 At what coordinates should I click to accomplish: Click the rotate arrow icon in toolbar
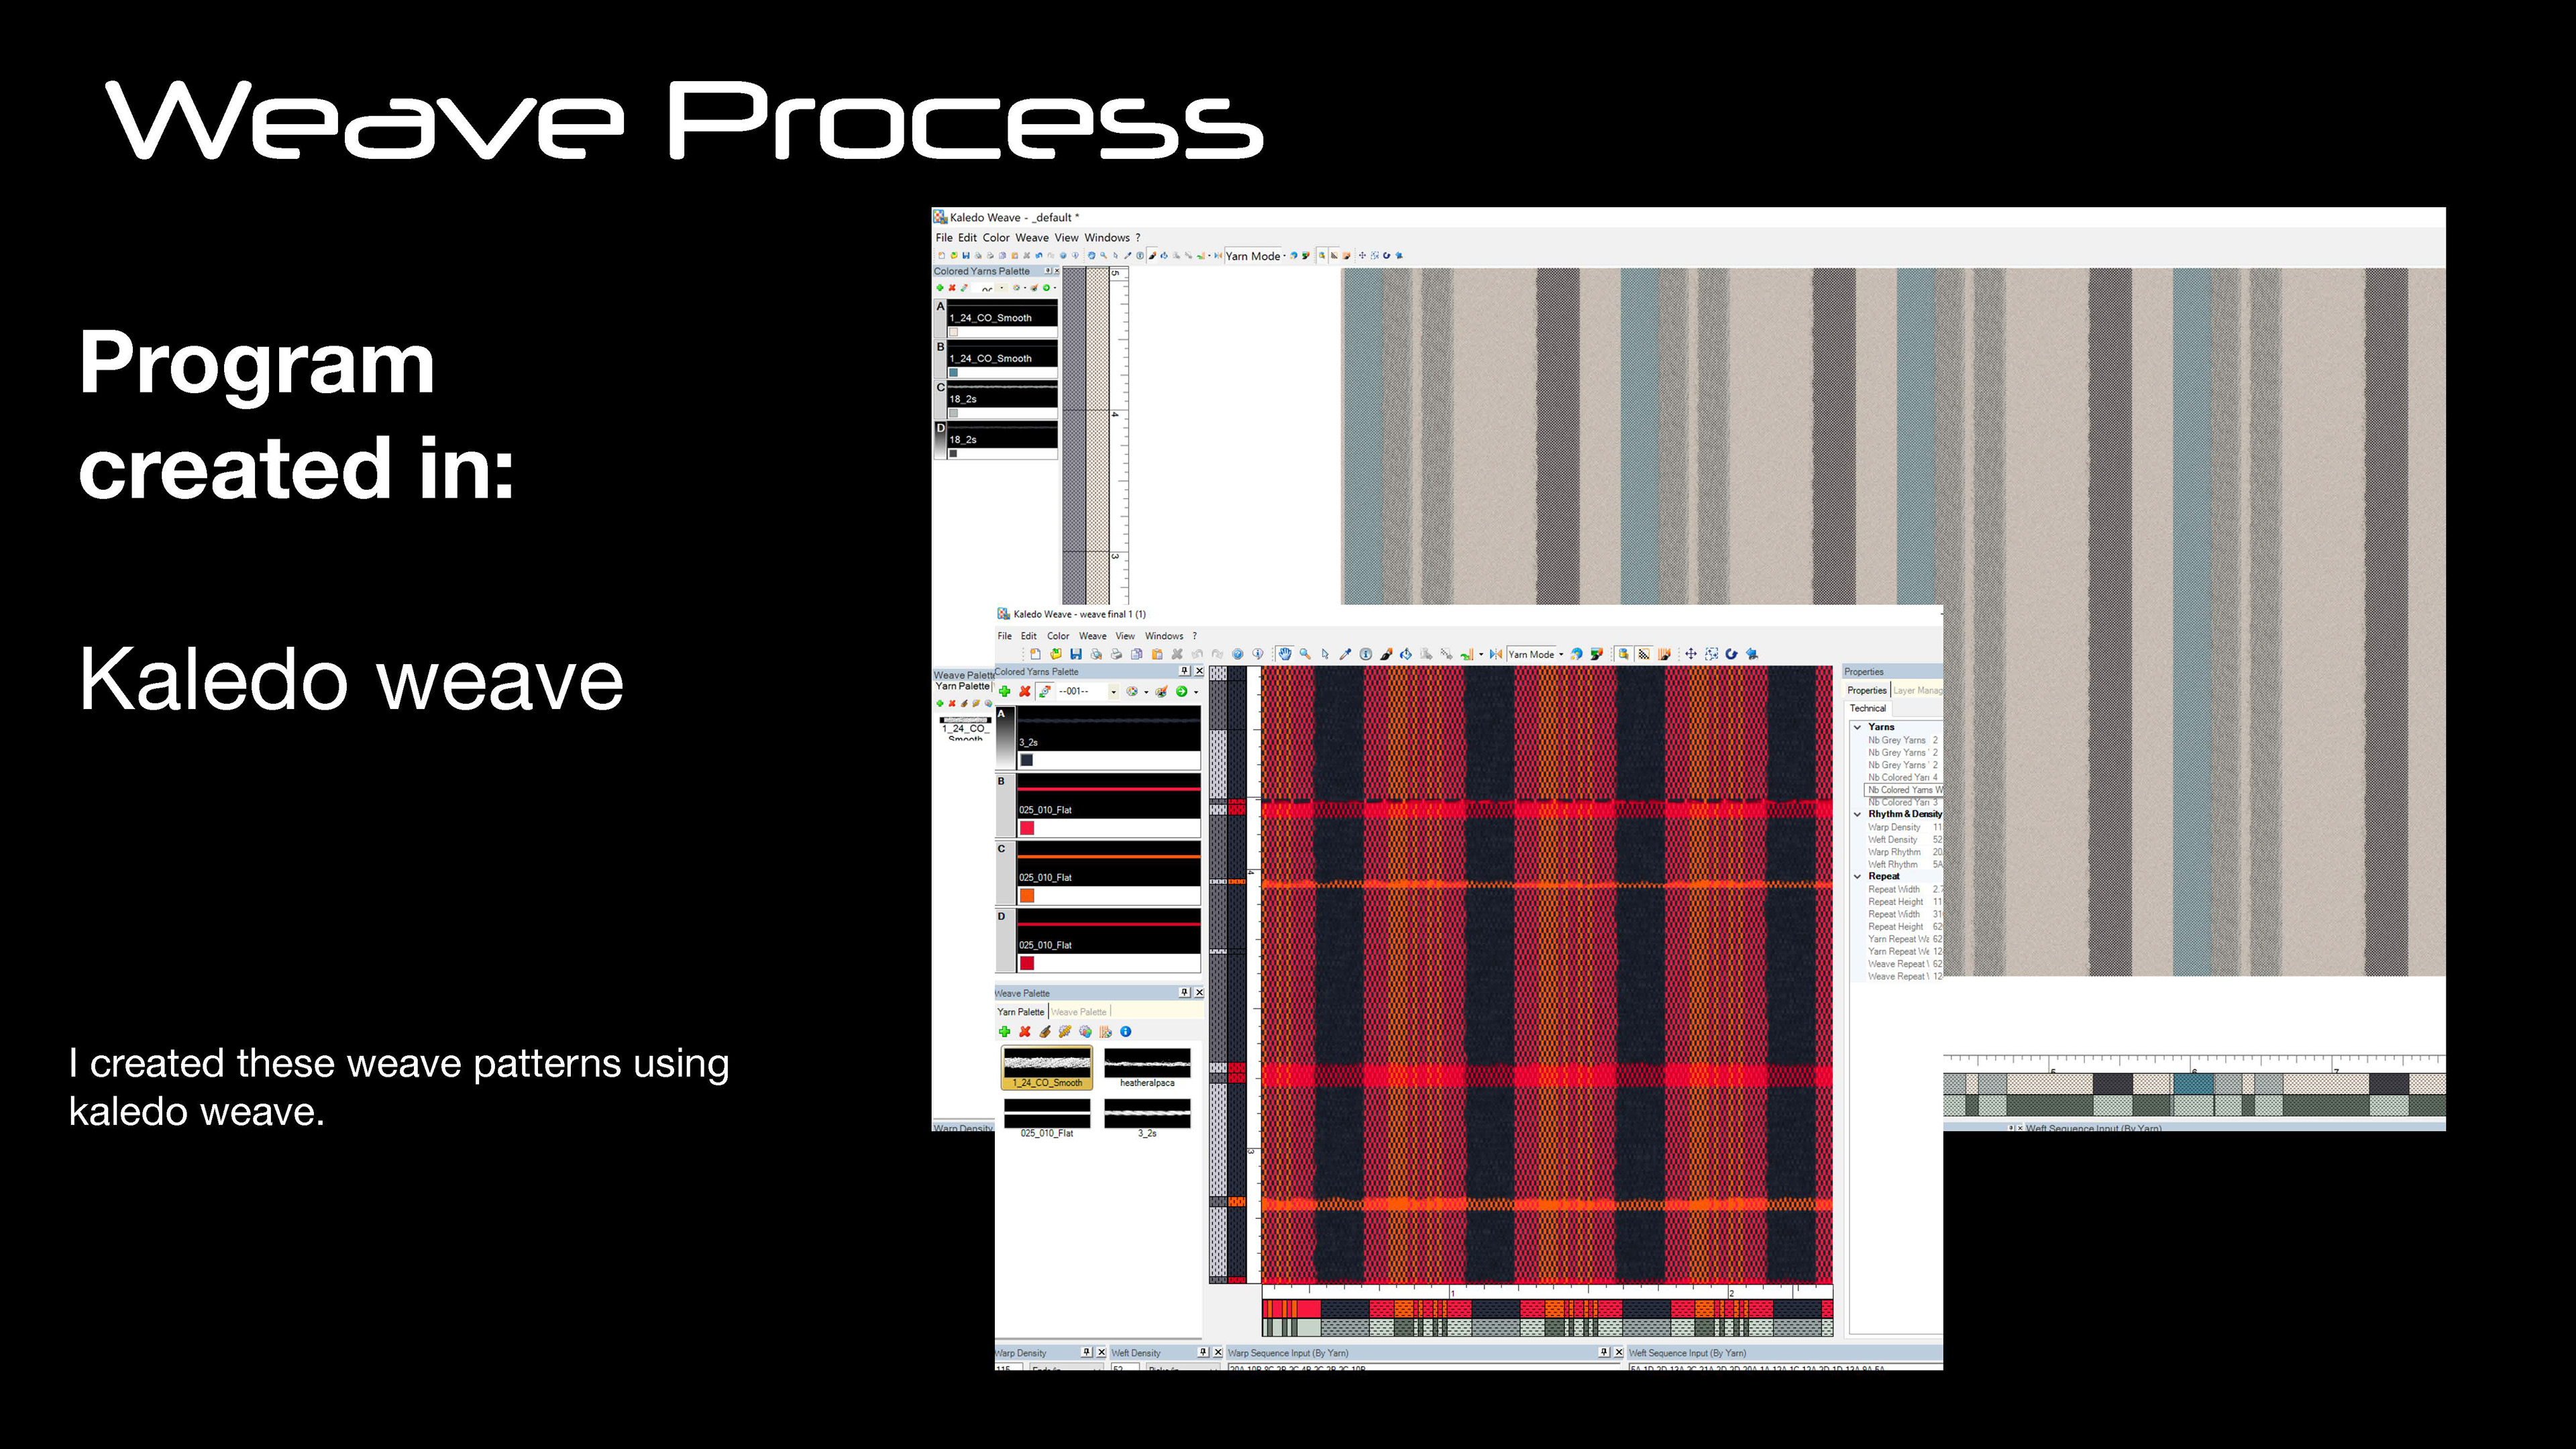pyautogui.click(x=1731, y=654)
